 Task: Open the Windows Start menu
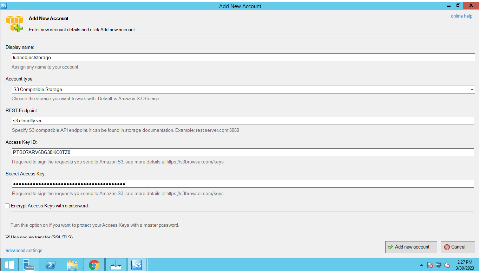click(9, 265)
